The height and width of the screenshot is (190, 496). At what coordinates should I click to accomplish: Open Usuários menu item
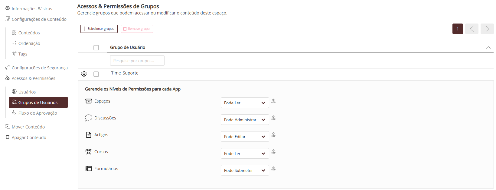tap(27, 92)
